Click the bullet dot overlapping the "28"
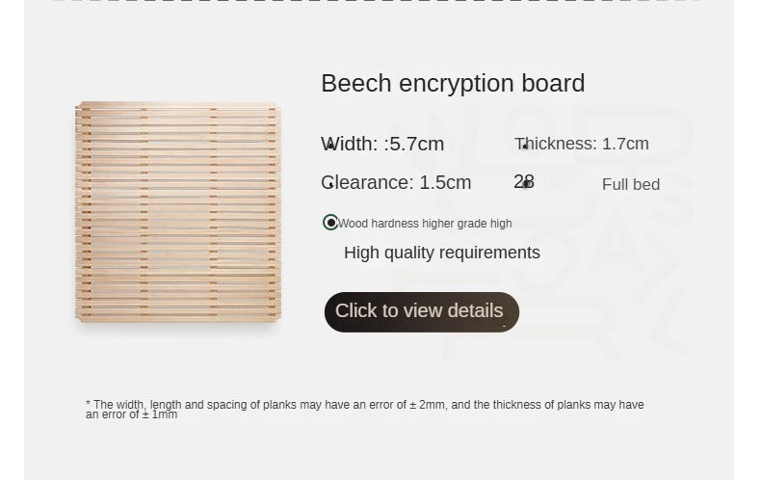This screenshot has width=761, height=480. tap(525, 184)
